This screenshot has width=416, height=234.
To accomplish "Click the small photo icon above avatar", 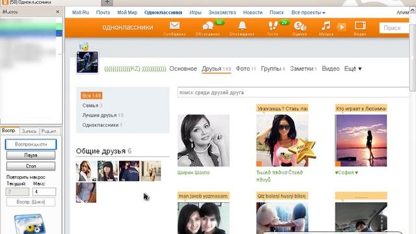I will [x=84, y=46].
